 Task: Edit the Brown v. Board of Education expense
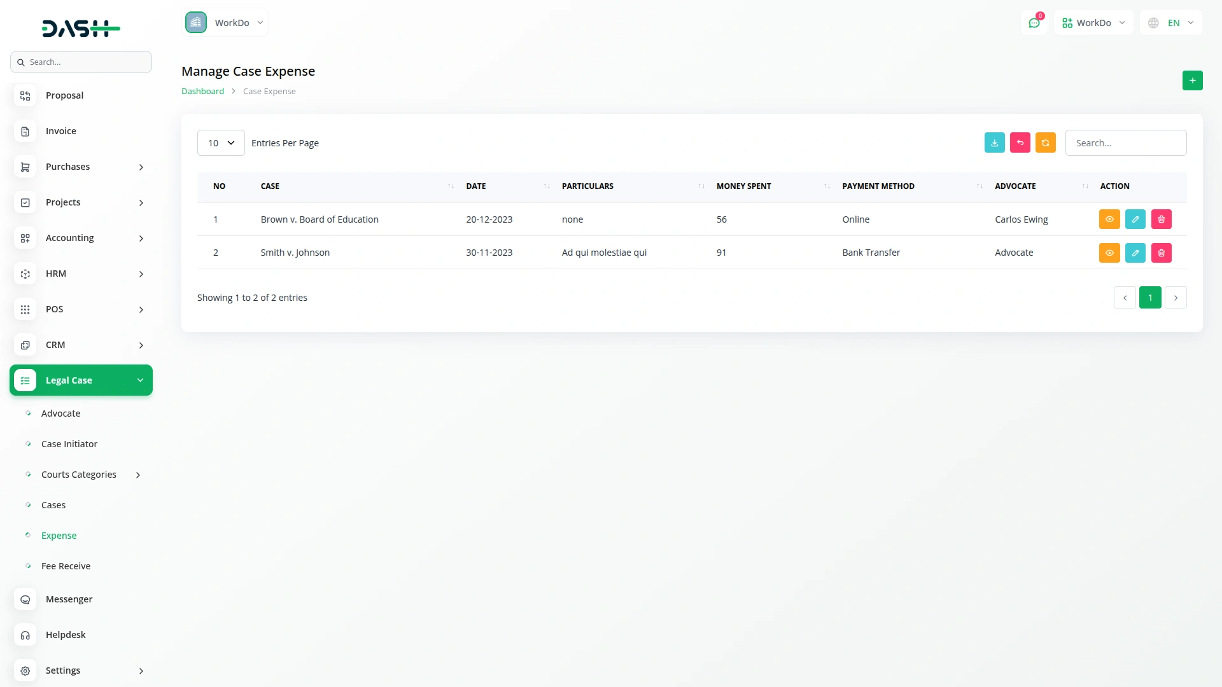click(x=1135, y=219)
